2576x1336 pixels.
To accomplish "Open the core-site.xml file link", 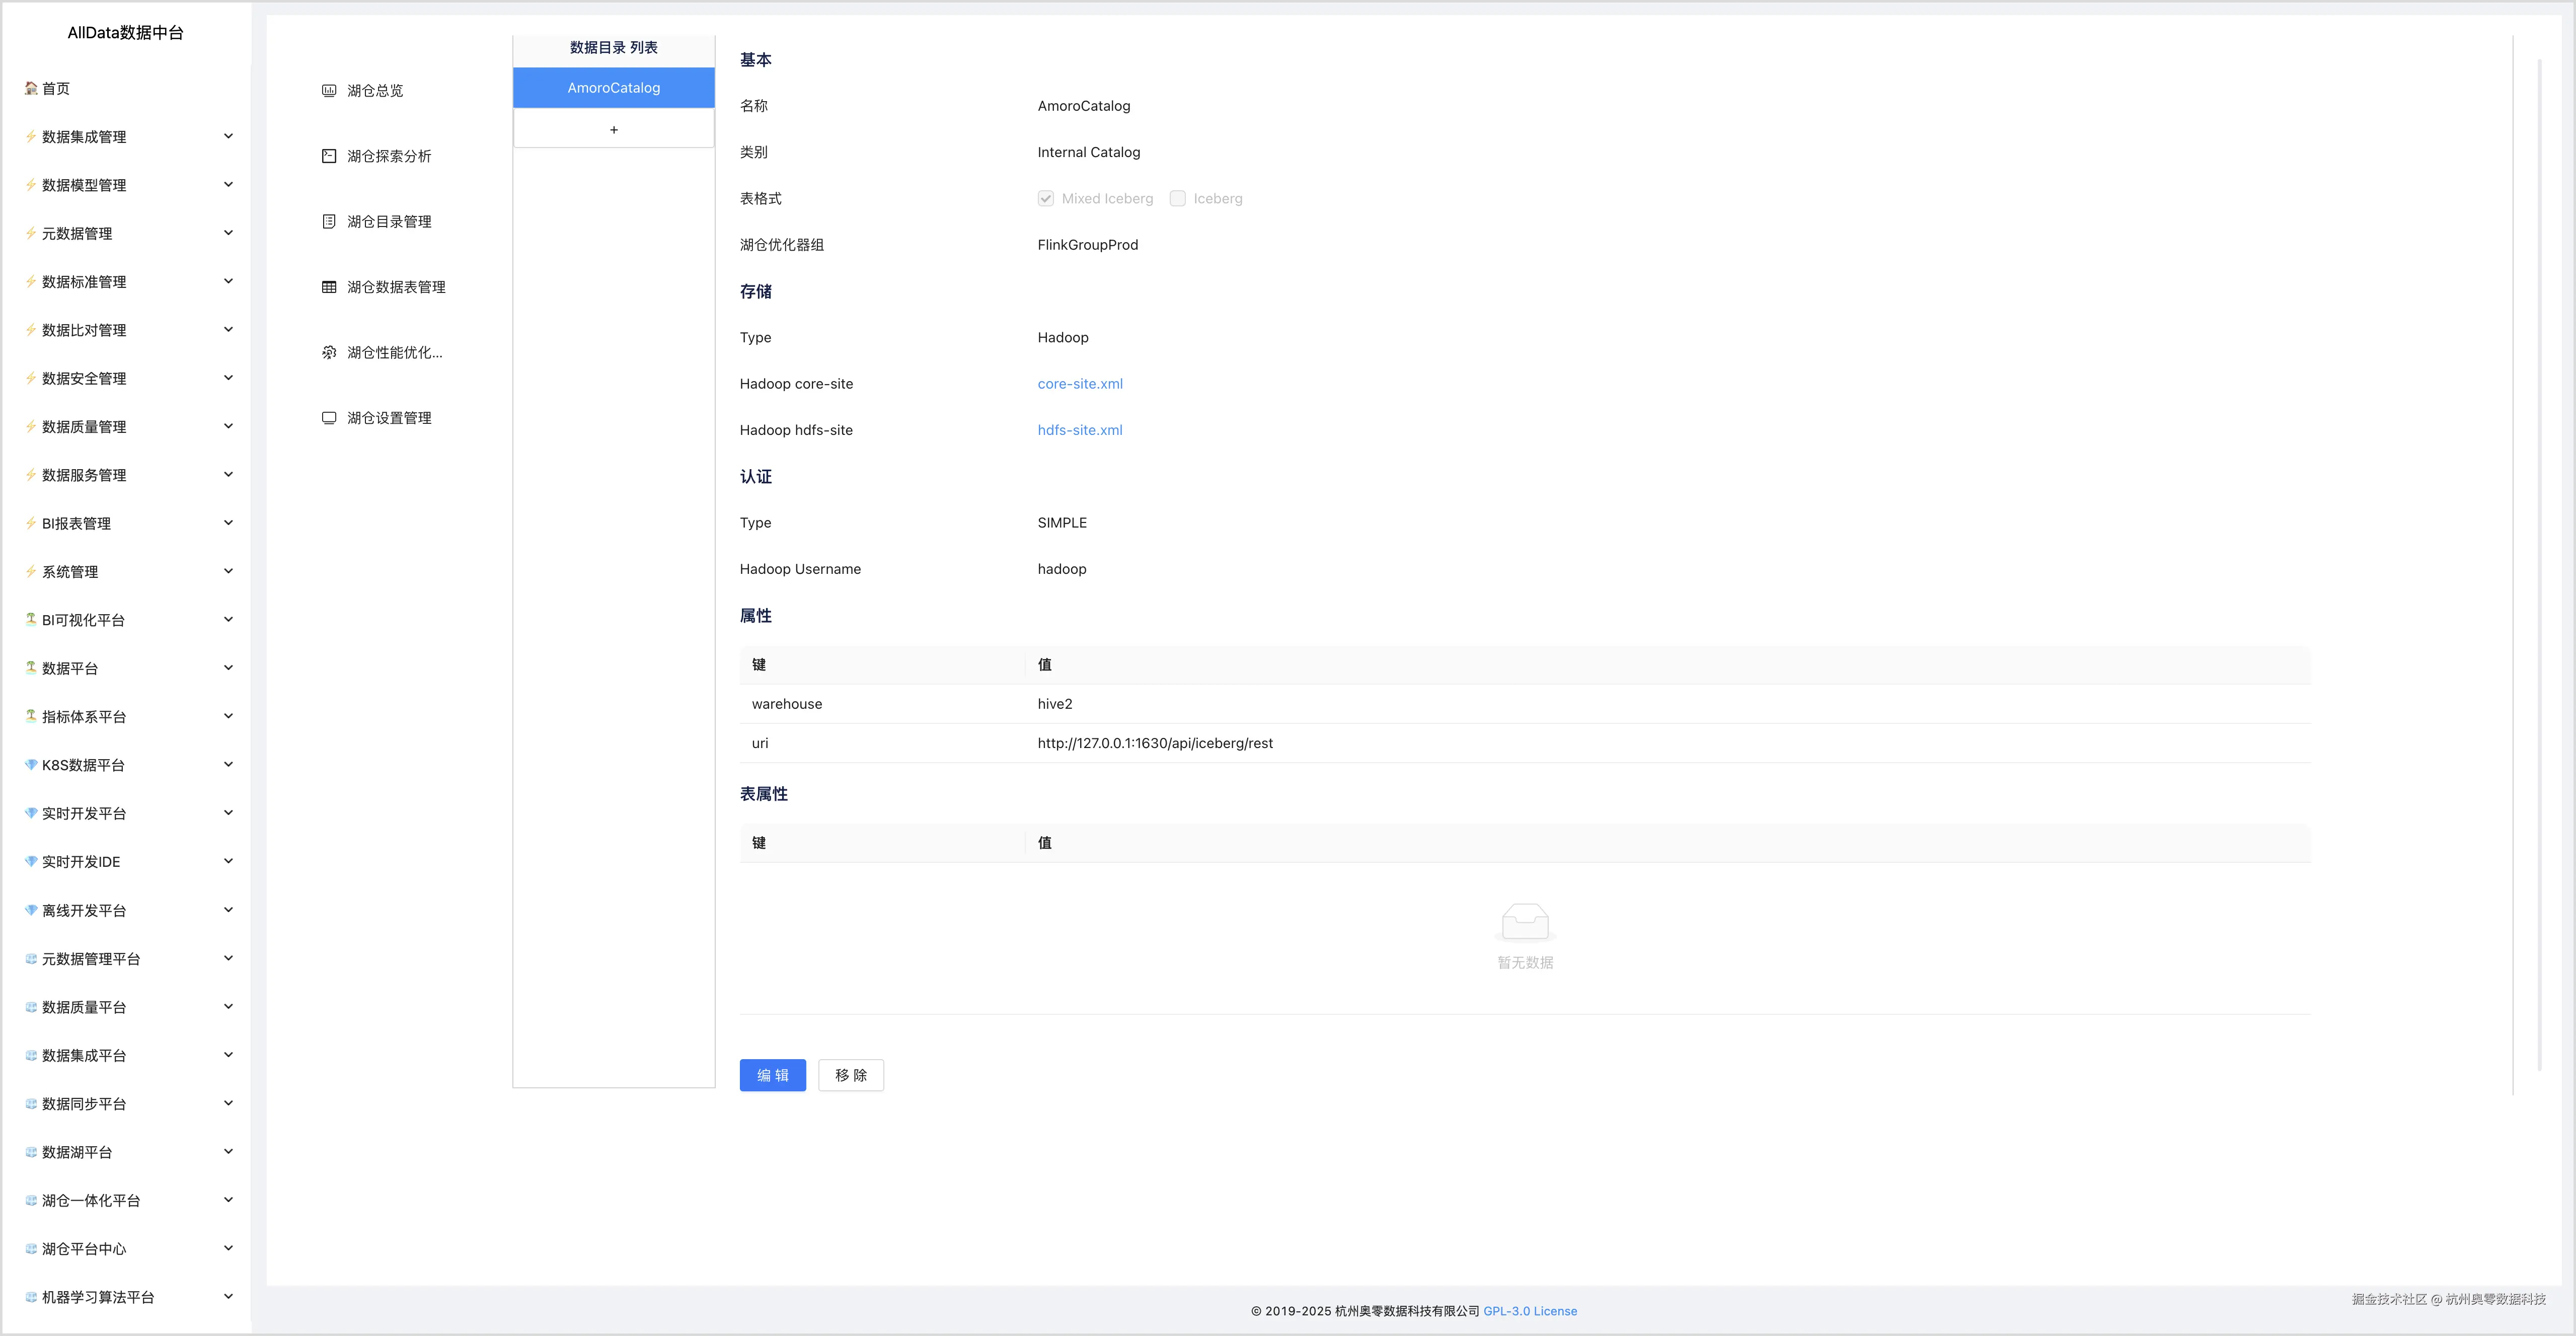I will pos(1080,384).
